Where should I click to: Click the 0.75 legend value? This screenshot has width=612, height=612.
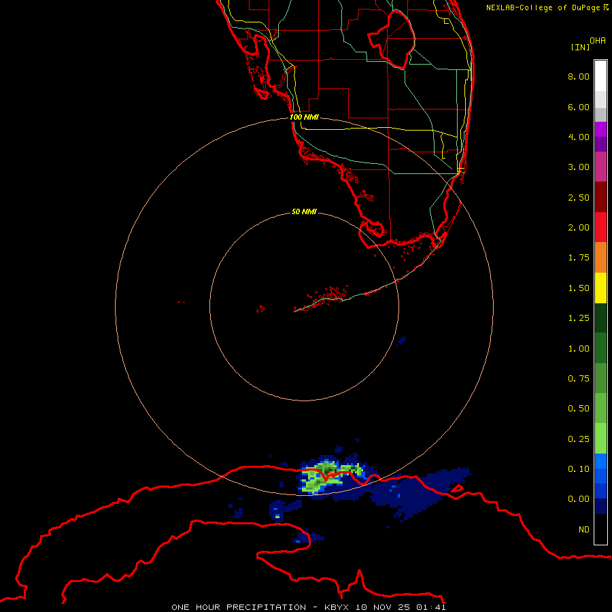[x=579, y=379]
